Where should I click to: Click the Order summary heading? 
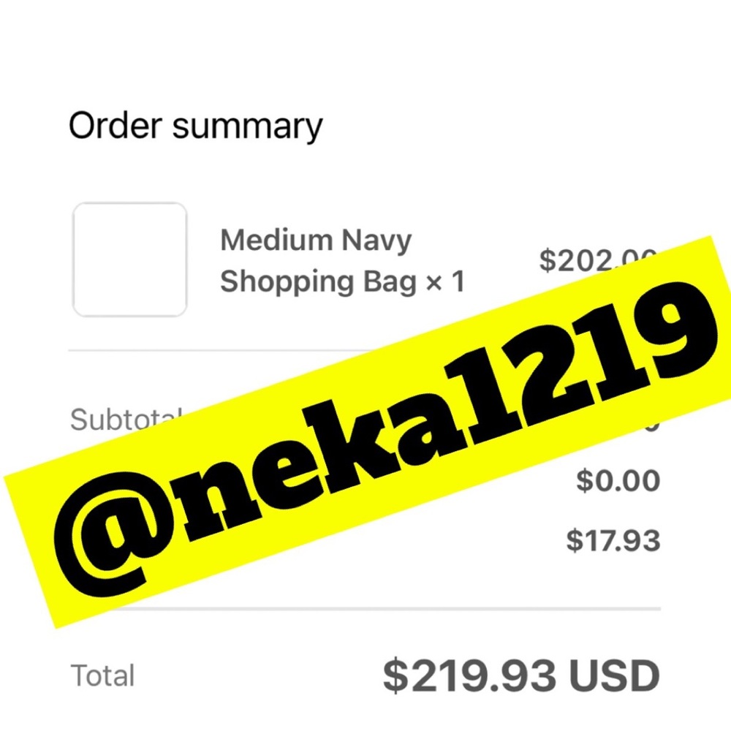tap(195, 126)
